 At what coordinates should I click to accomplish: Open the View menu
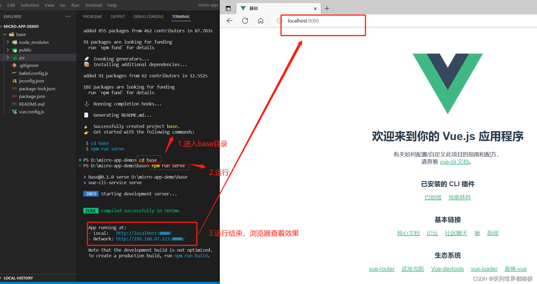click(x=49, y=5)
